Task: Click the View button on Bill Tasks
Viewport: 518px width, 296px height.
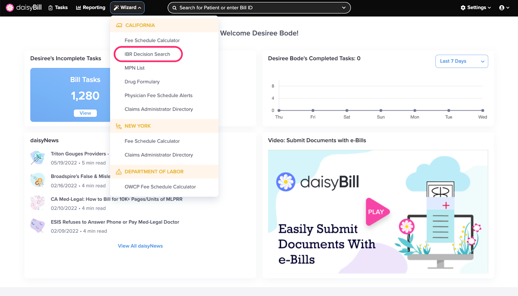Action: [85, 113]
